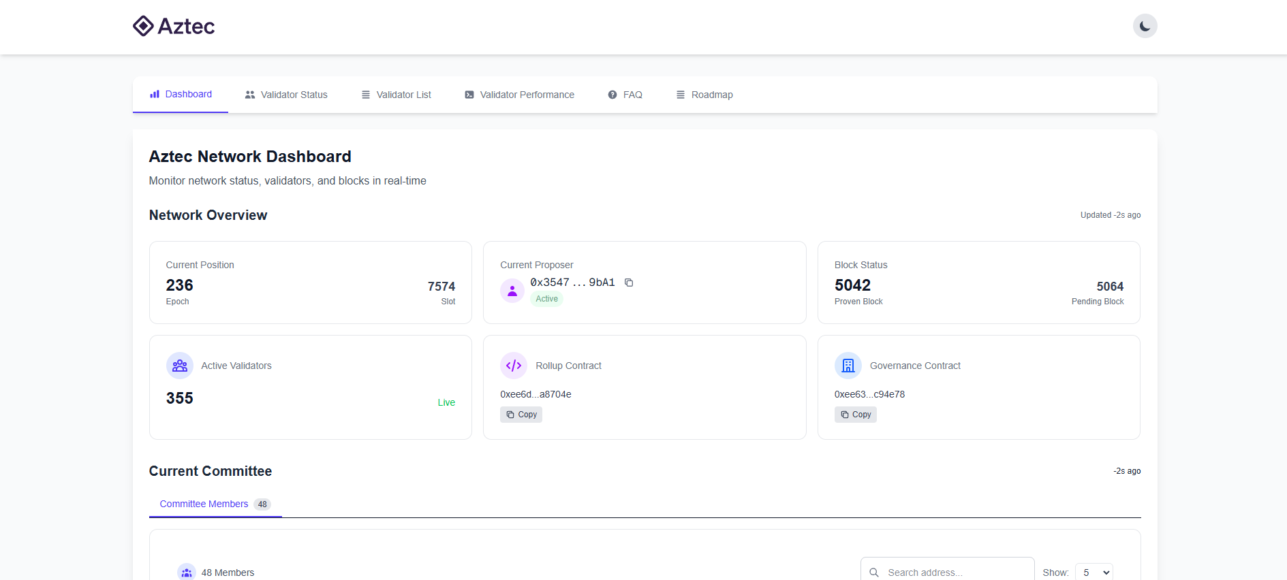Viewport: 1287px width, 580px height.
Task: Click the epoch value 236
Action: pyautogui.click(x=180, y=285)
